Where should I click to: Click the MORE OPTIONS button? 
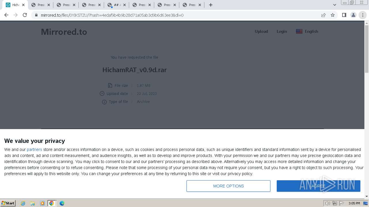228,186
